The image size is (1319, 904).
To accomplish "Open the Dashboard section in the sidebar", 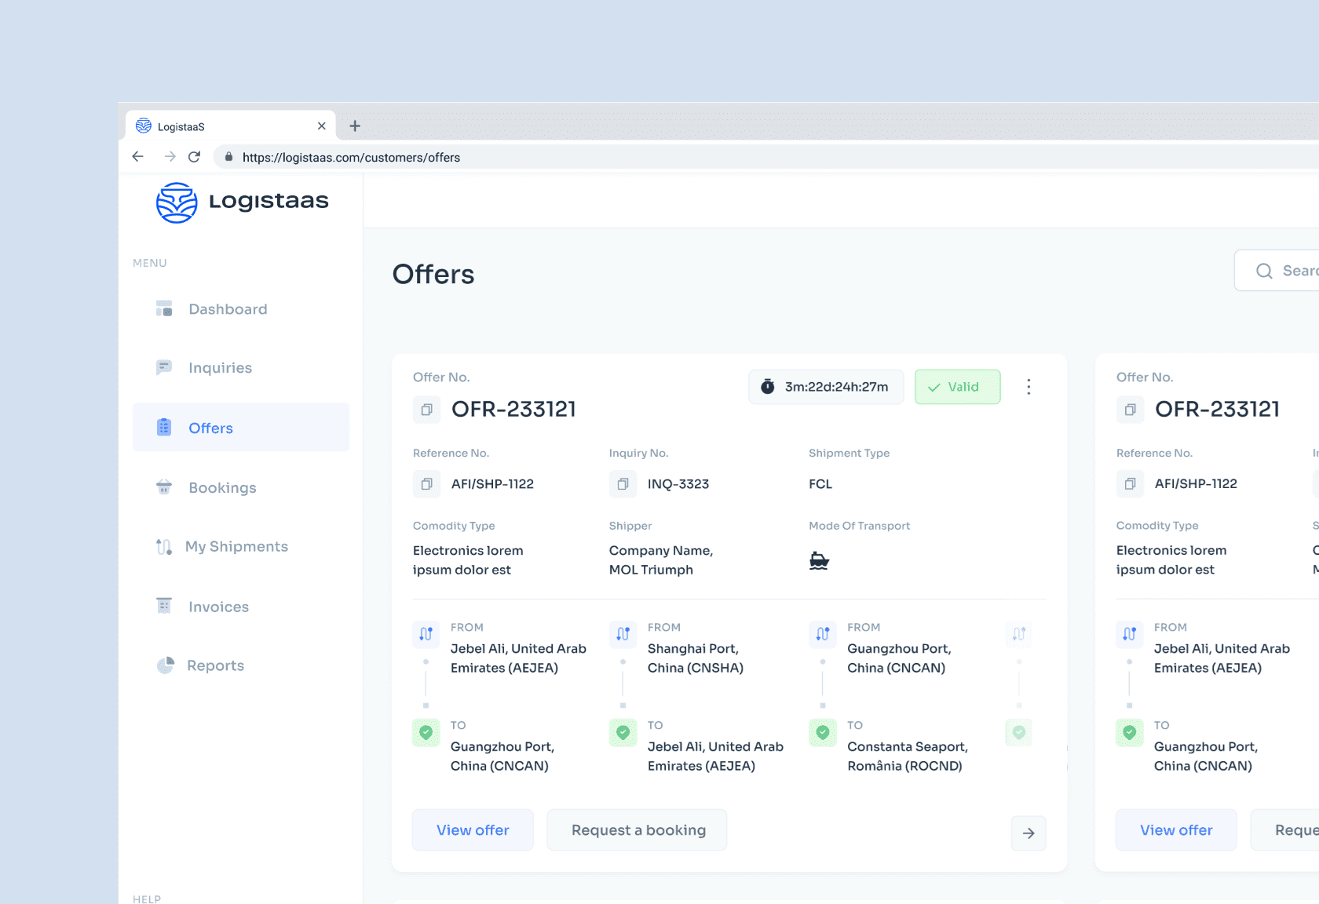I will [x=227, y=308].
